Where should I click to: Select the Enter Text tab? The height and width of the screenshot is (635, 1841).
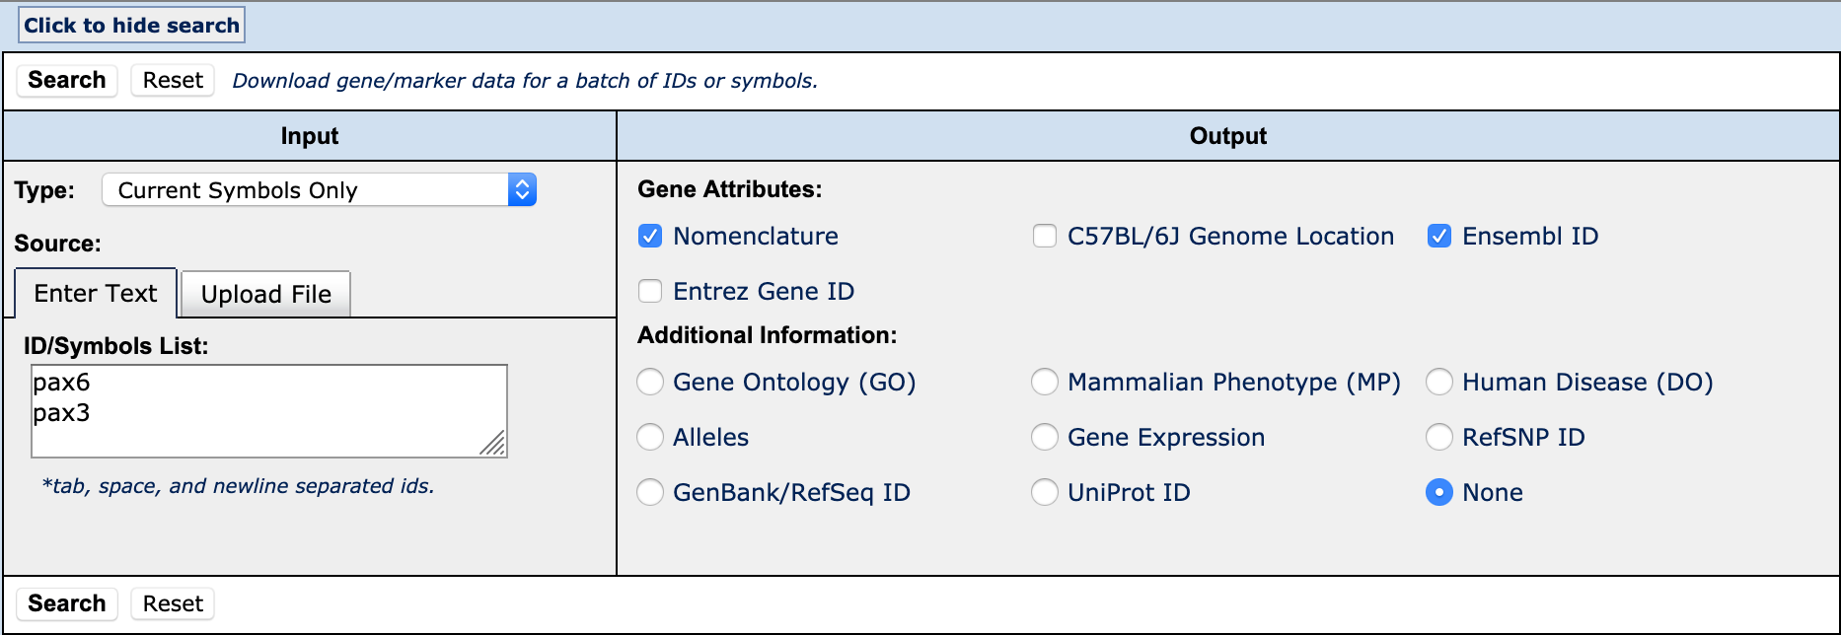95,293
